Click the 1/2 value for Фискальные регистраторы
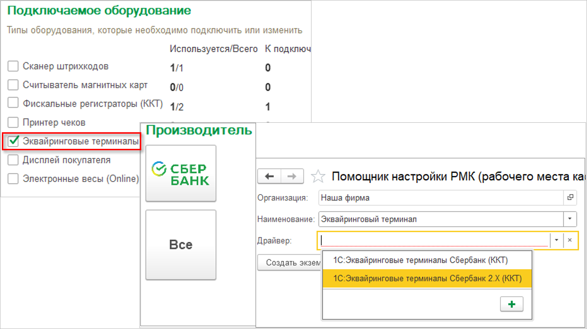The width and height of the screenshot is (587, 329). pyautogui.click(x=177, y=107)
